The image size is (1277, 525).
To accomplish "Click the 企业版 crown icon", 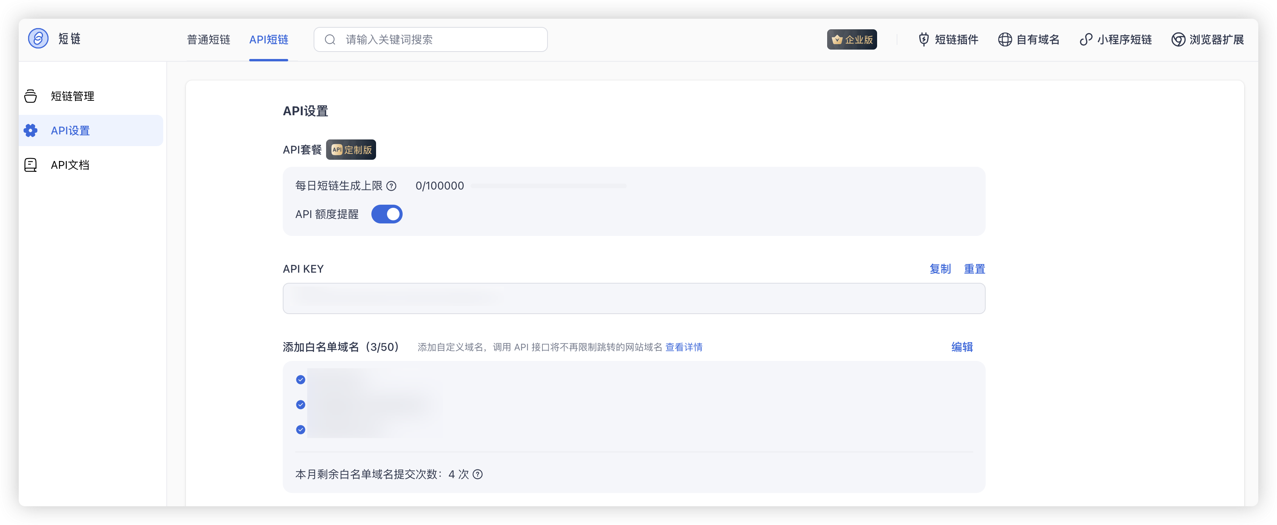I will 837,40.
